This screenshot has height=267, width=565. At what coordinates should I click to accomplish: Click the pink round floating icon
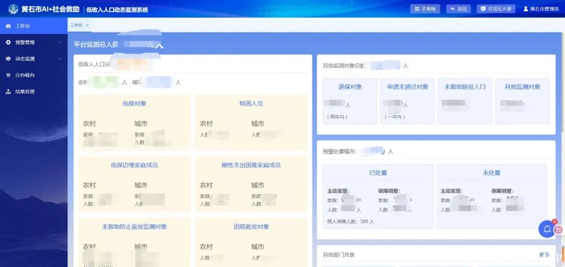(x=559, y=229)
